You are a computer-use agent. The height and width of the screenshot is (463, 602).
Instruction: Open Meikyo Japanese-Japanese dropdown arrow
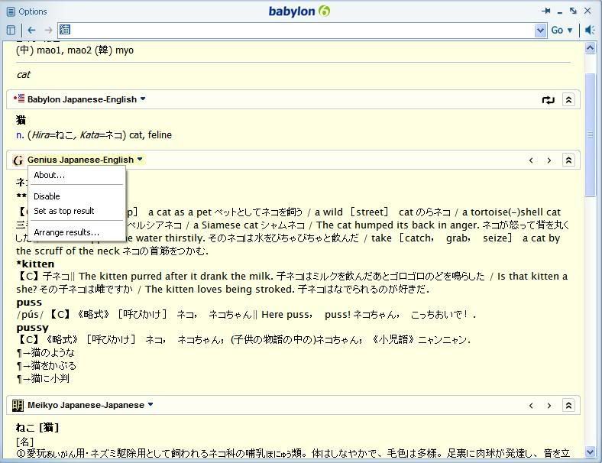150,404
